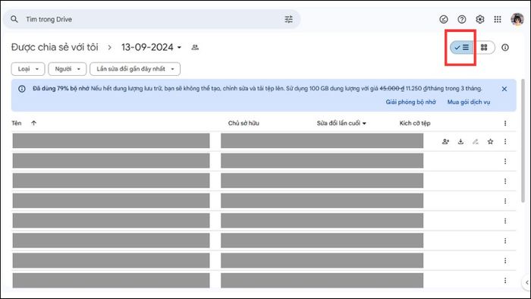Open the Google apps grid launcher
Screen dimensions: 531x299
pos(498,19)
